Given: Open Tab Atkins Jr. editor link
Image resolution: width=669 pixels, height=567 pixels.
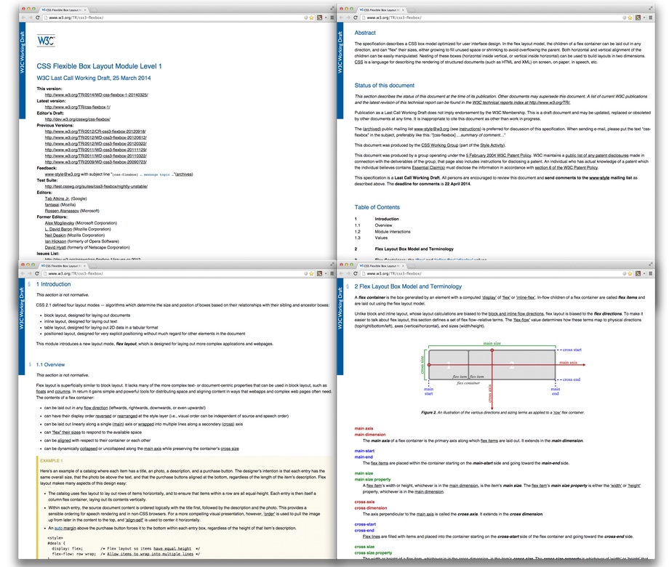Looking at the screenshot, I should (x=57, y=198).
